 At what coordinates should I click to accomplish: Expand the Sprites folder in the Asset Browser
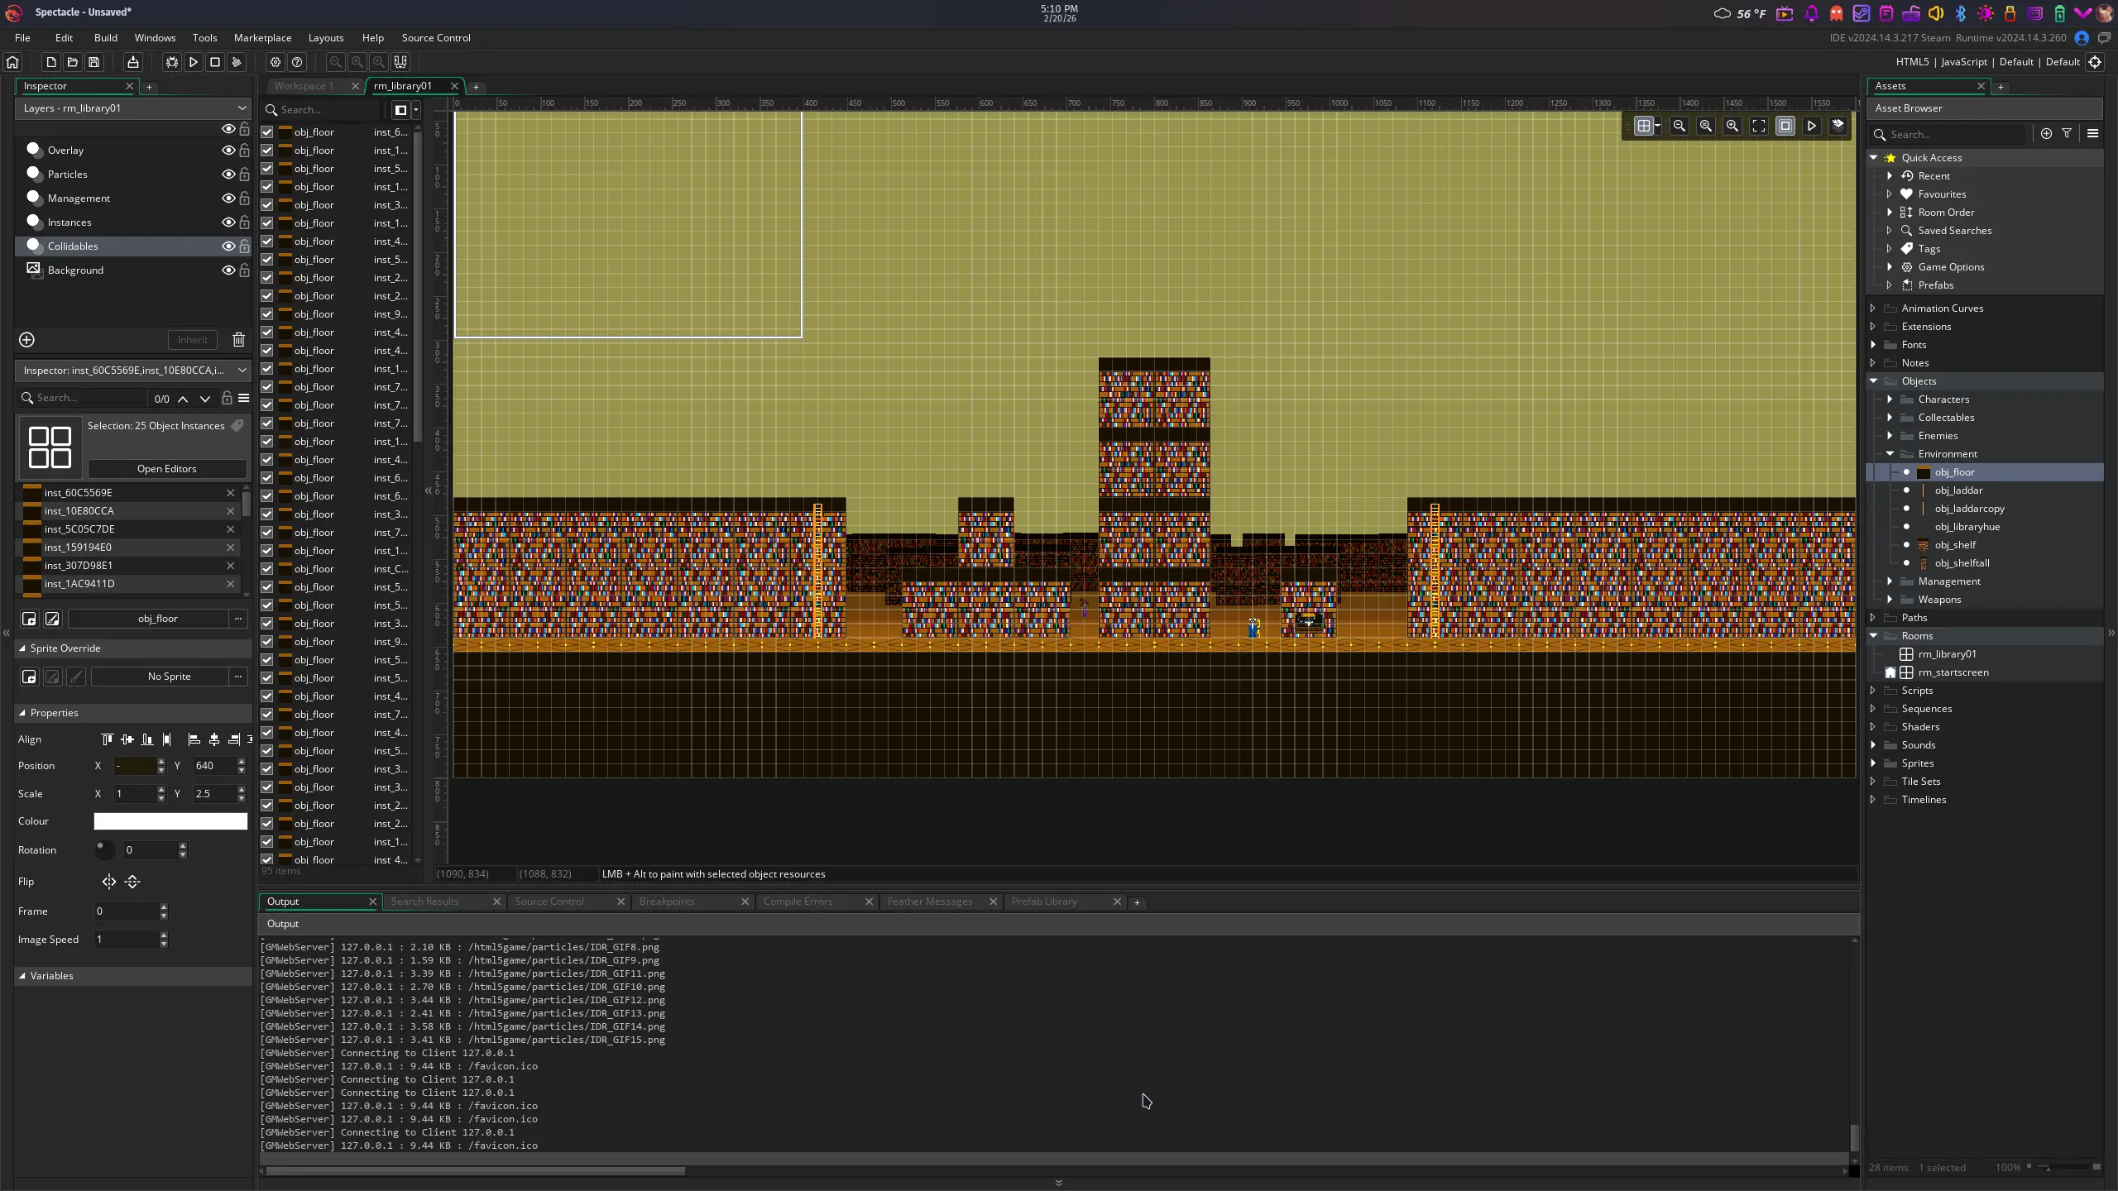[1873, 763]
